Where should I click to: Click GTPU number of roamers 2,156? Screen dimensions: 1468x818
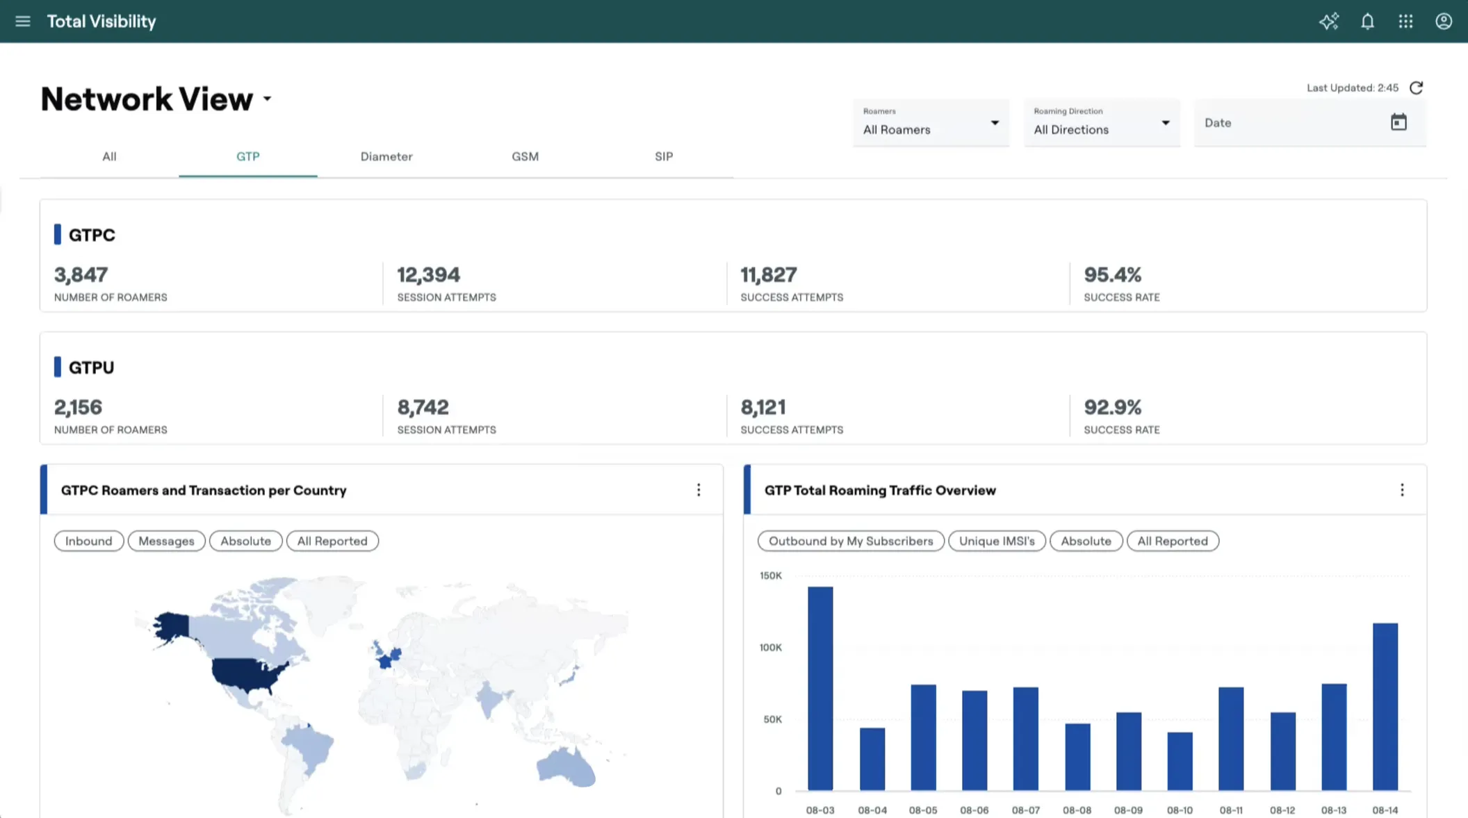click(x=78, y=407)
